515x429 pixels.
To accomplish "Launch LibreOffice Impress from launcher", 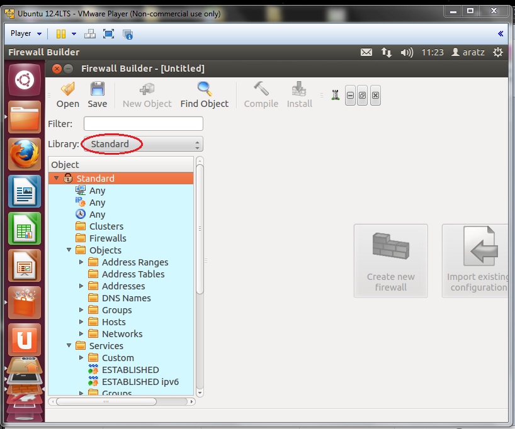I will tap(25, 265).
